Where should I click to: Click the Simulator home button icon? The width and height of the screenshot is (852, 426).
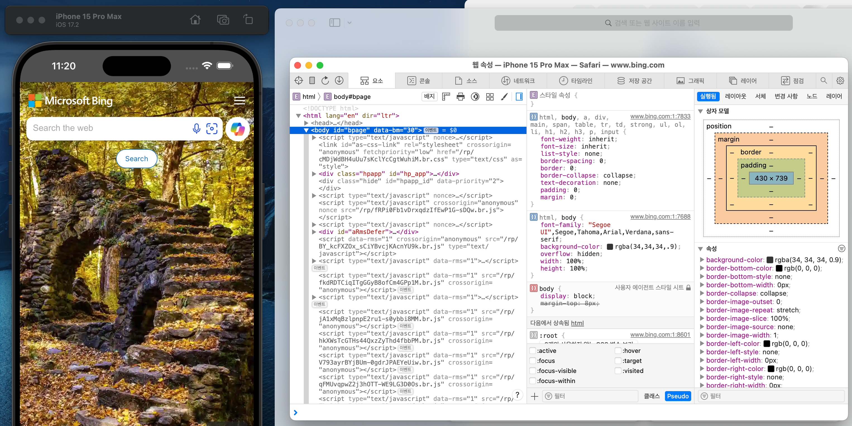click(195, 20)
